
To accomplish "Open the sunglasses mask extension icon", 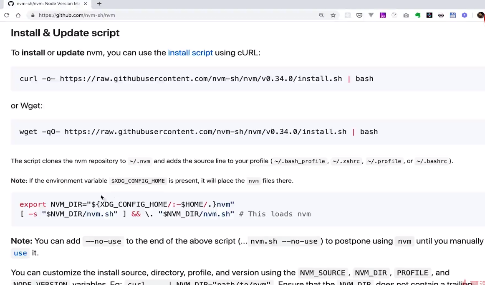I will [441, 15].
